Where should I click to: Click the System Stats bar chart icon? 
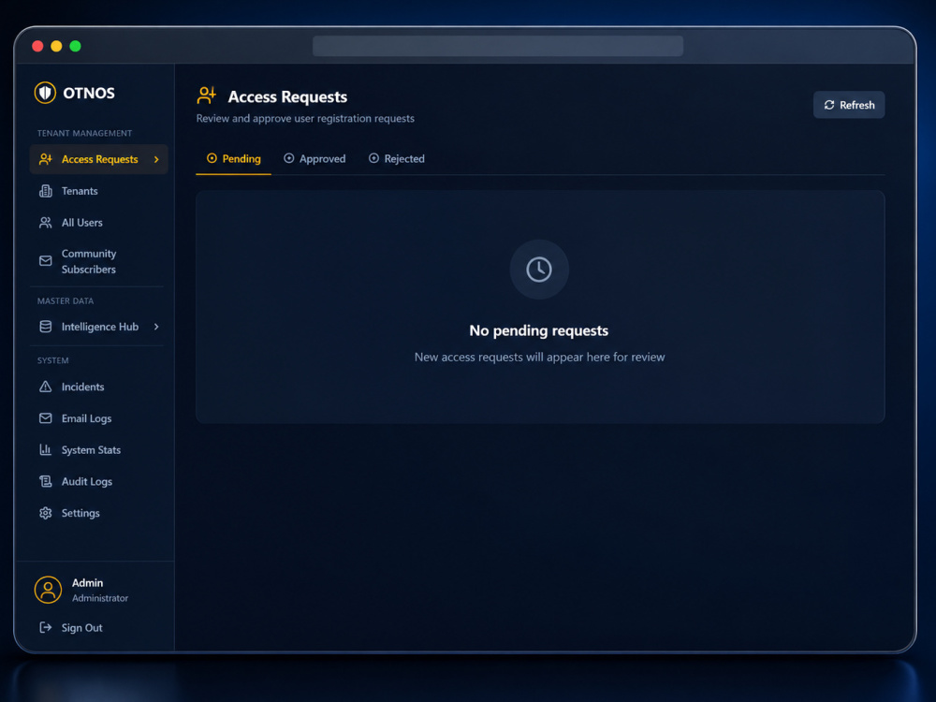45,450
